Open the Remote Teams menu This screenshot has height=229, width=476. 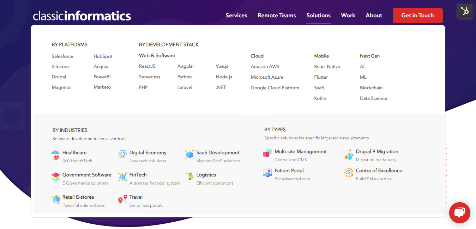[277, 16]
